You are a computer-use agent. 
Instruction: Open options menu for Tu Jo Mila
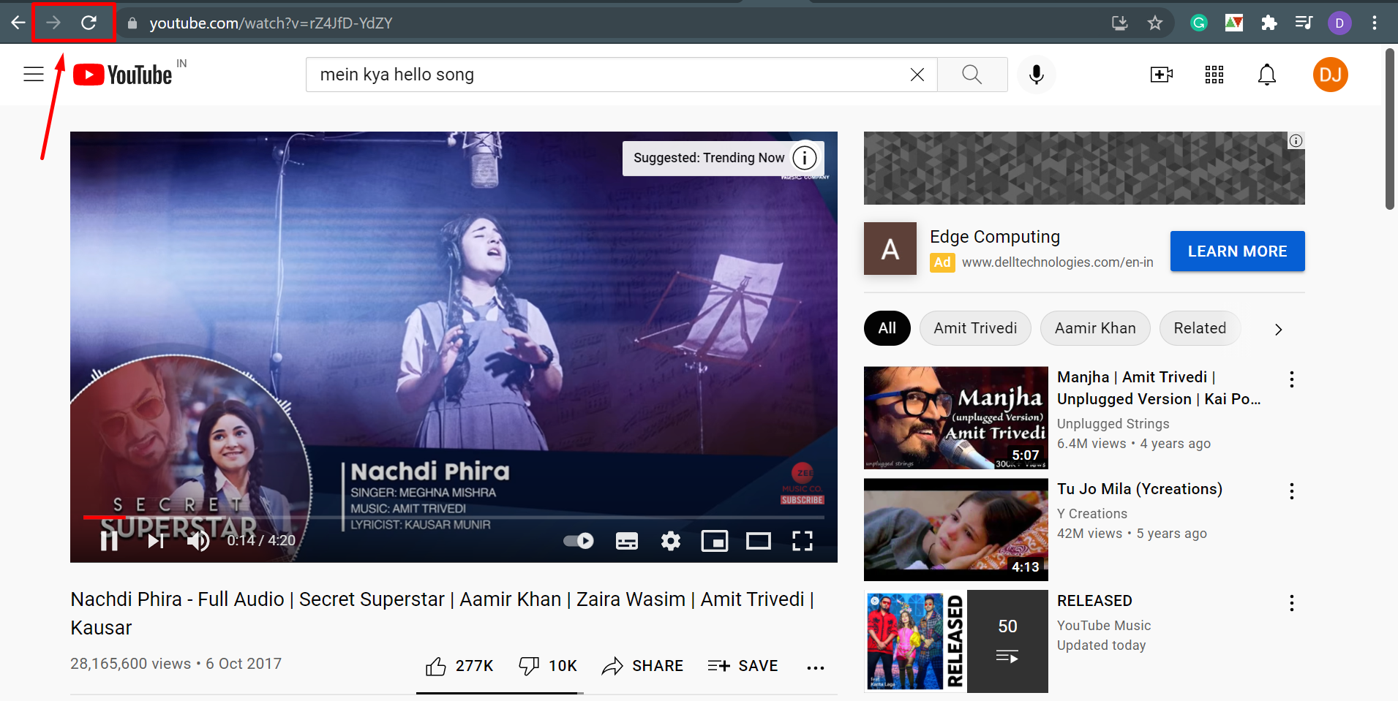pyautogui.click(x=1292, y=491)
